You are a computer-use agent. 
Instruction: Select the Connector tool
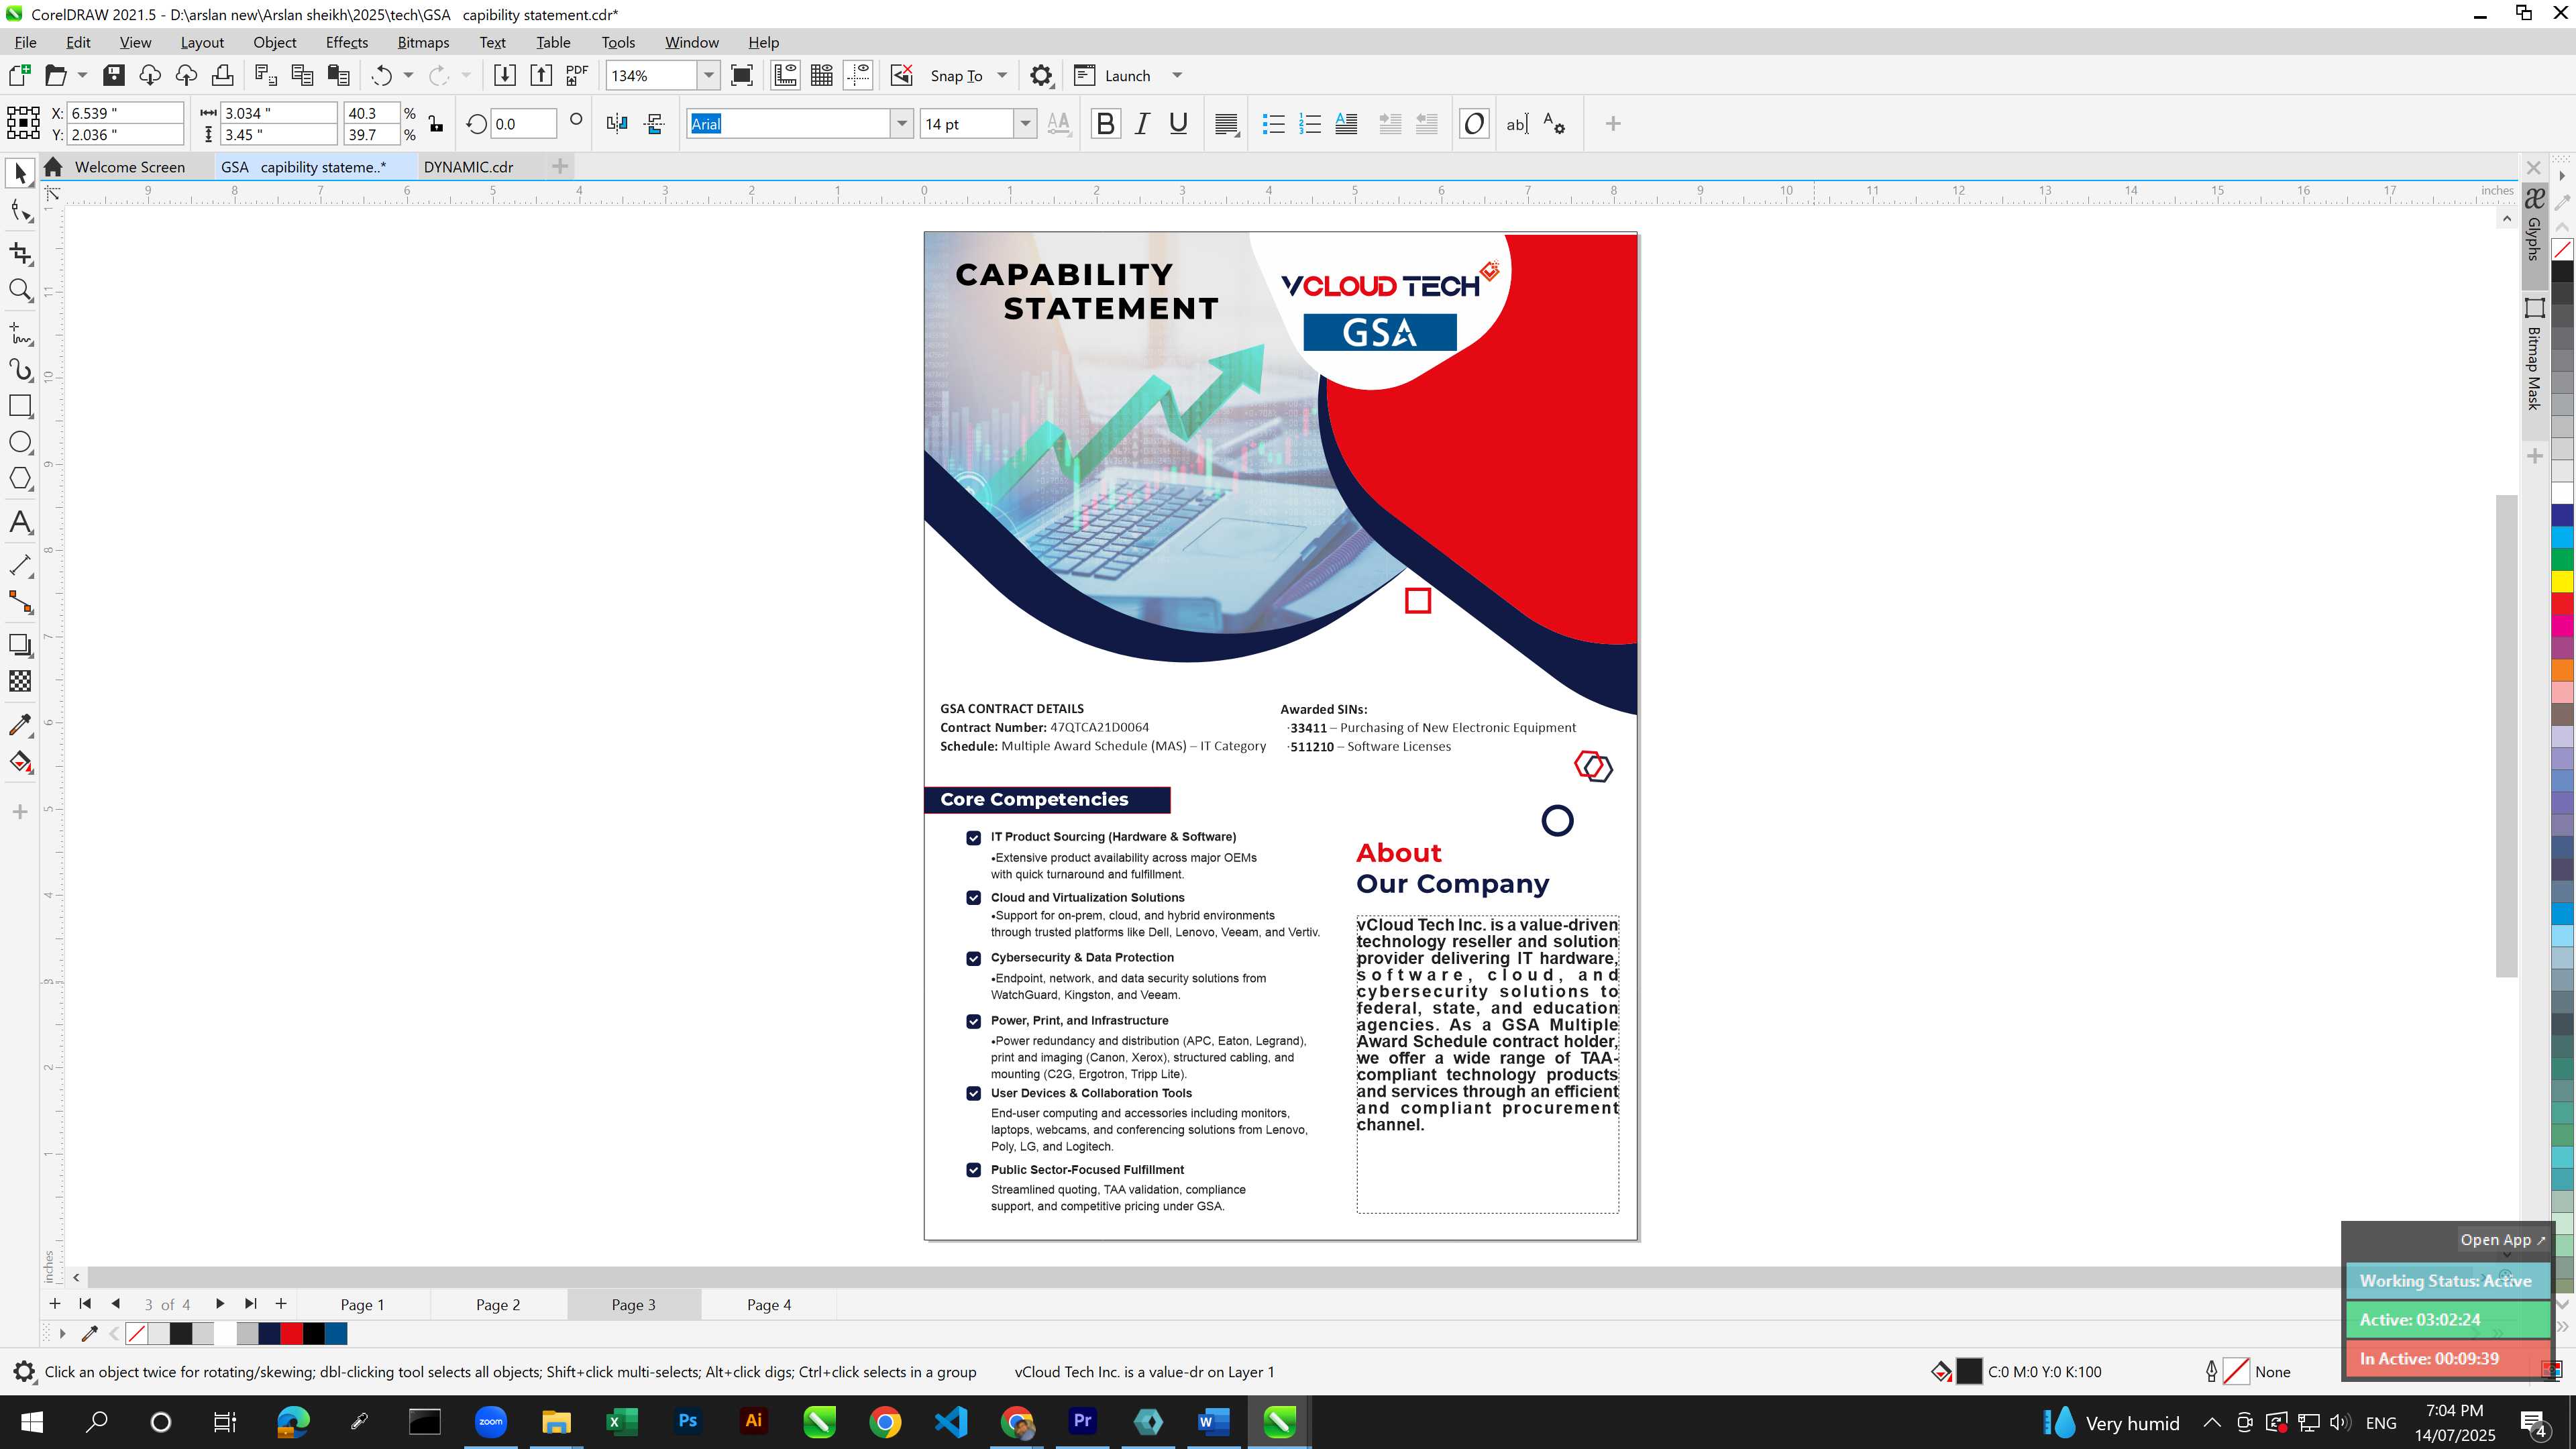click(20, 602)
